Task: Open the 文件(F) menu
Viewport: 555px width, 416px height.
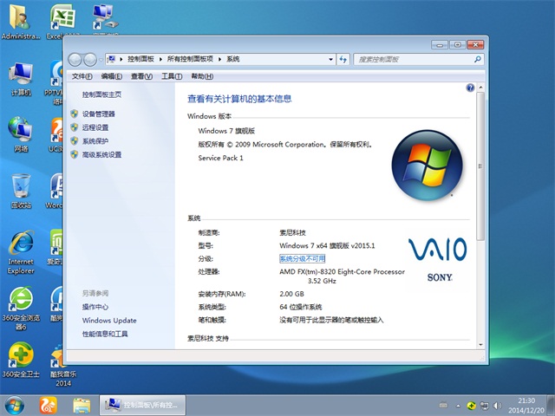Action: coord(82,76)
